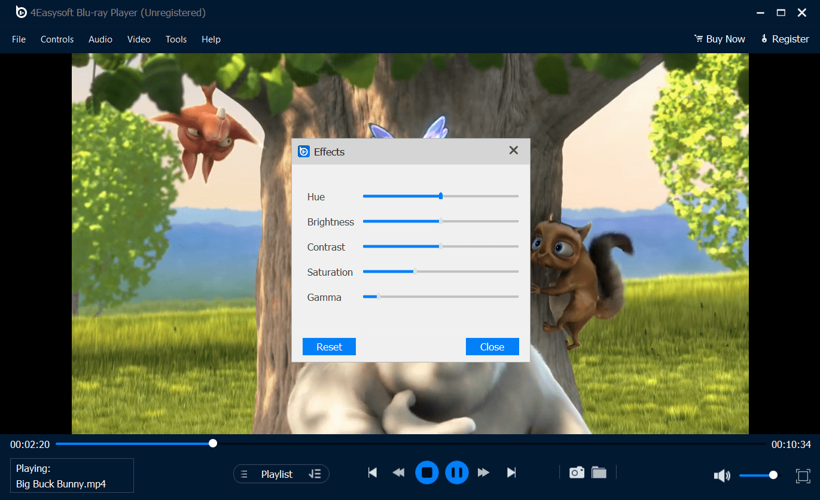Screen dimensions: 820x500
Task: Open the Audio menu
Action: [x=100, y=39]
